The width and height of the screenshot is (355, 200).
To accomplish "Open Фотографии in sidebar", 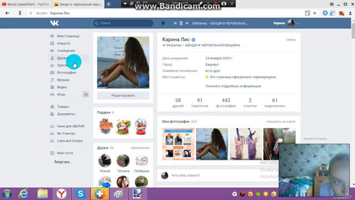I will [67, 73].
